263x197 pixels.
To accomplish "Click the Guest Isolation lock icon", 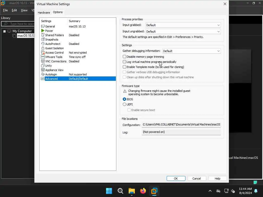I will click(43, 48).
